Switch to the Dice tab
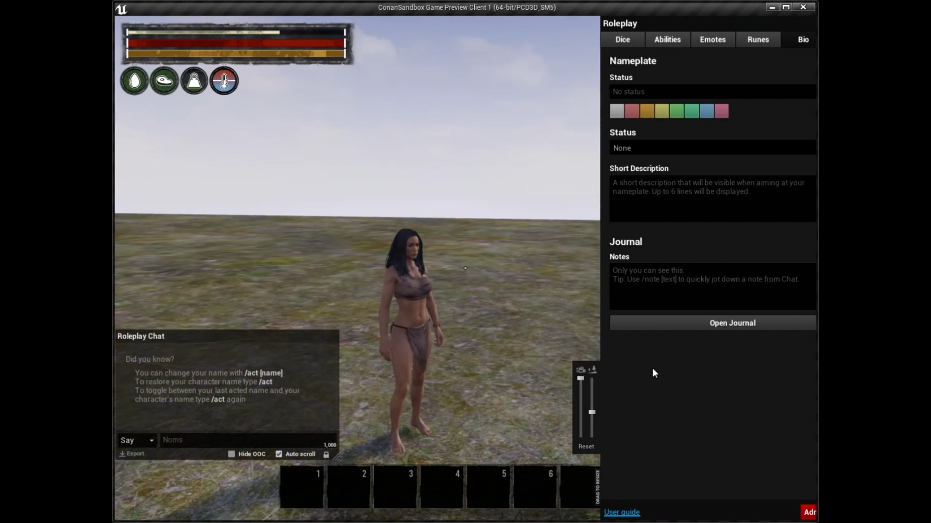The width and height of the screenshot is (931, 523). pyautogui.click(x=622, y=40)
